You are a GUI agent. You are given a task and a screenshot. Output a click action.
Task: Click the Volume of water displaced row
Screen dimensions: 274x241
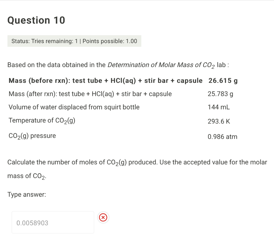(74, 107)
